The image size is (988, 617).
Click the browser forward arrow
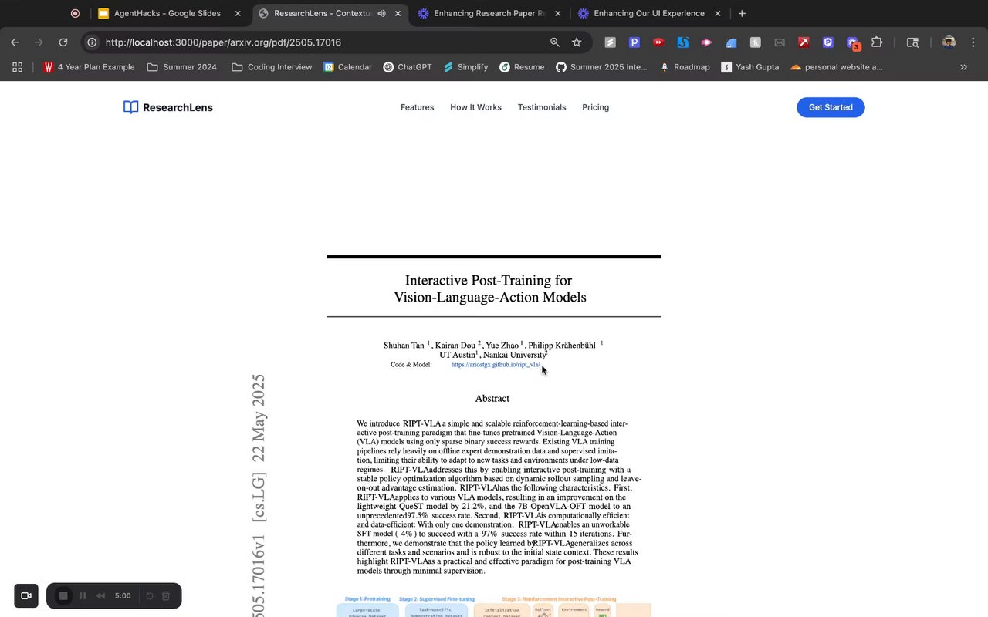pos(39,42)
